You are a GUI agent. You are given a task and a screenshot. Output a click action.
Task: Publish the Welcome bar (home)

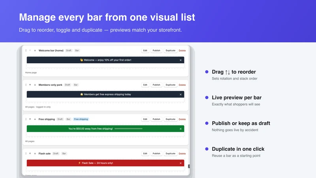pos(156,51)
